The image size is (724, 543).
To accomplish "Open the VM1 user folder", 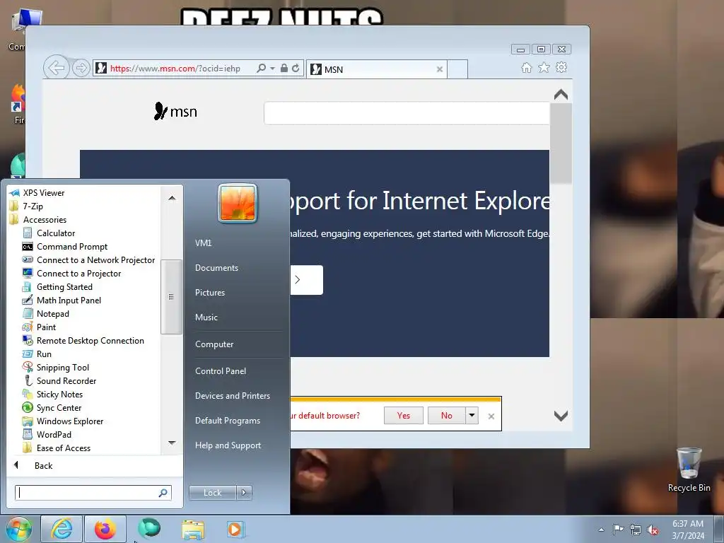I will pyautogui.click(x=203, y=243).
